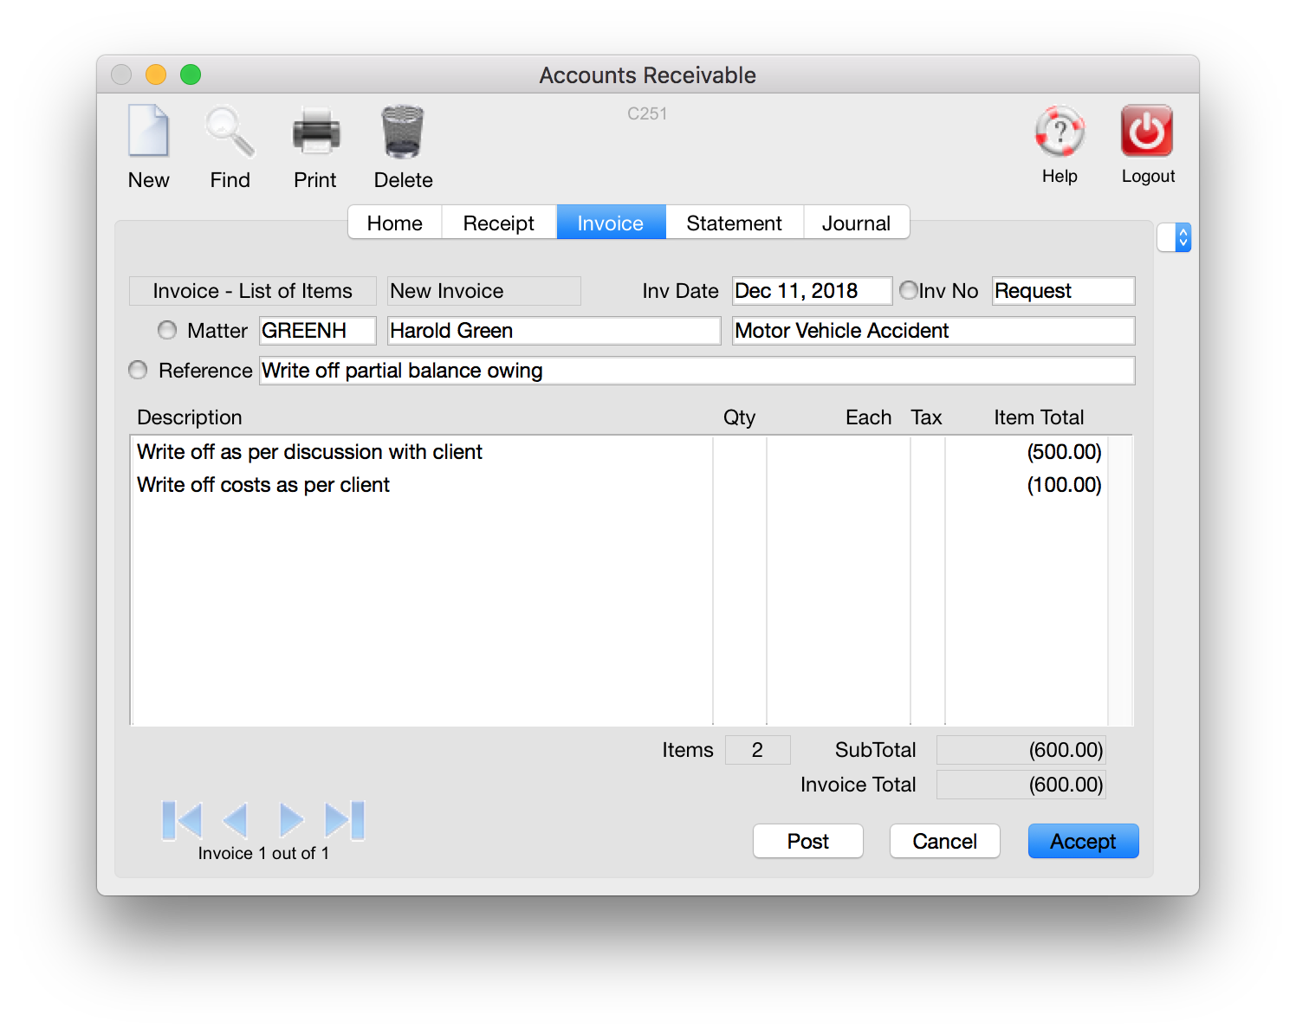Click the Inv No Request field
The image size is (1296, 1034).
[x=1064, y=291]
